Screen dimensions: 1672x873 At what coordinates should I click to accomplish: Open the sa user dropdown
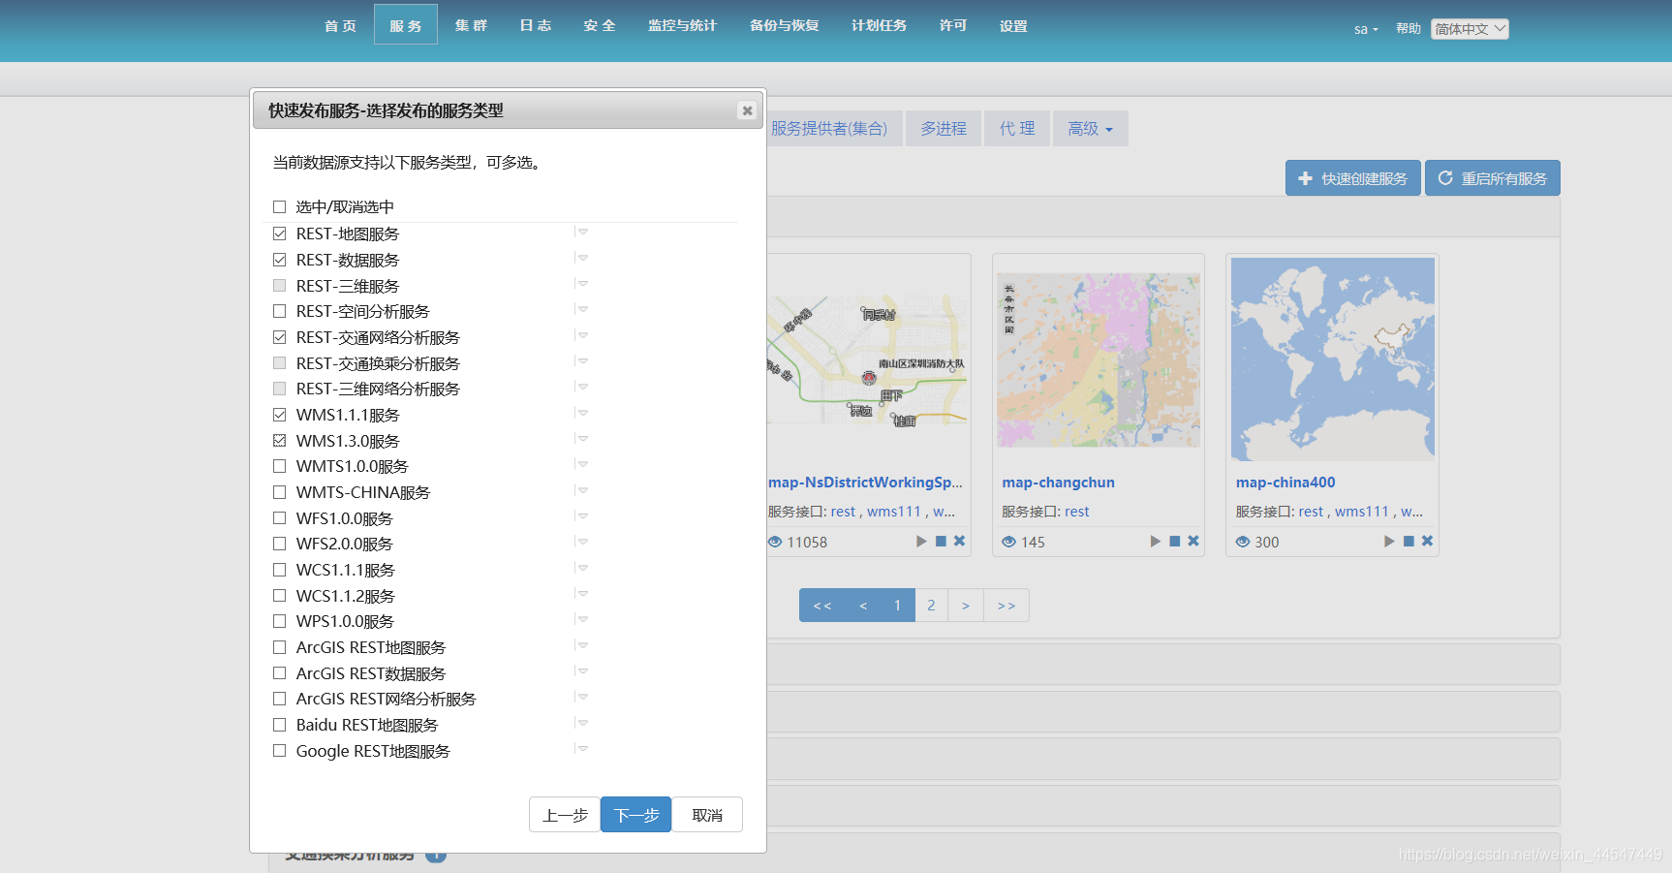coord(1366,29)
